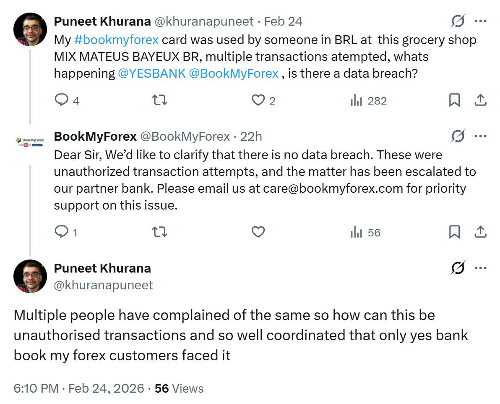Reply to Puneet Khurana's first tweet
The width and height of the screenshot is (500, 404).
click(62, 100)
